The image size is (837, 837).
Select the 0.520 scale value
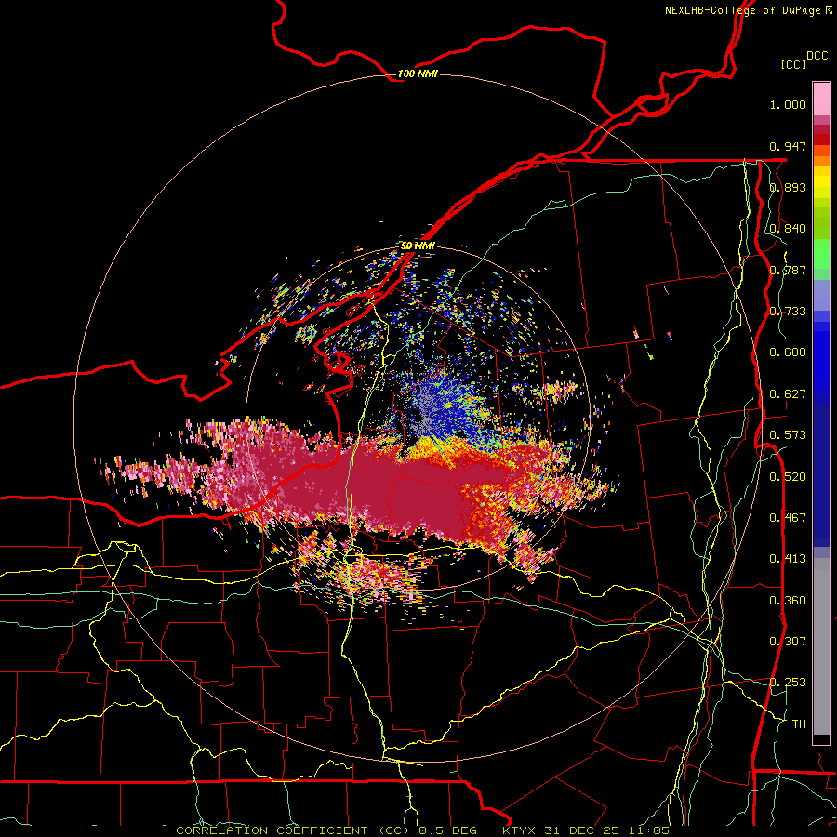tap(788, 477)
